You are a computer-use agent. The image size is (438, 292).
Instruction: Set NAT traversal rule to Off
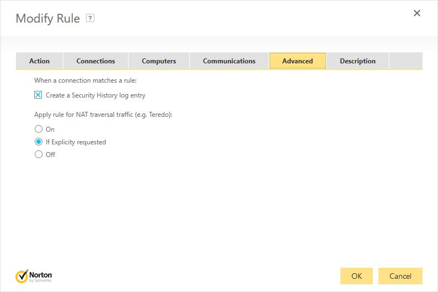click(x=39, y=154)
